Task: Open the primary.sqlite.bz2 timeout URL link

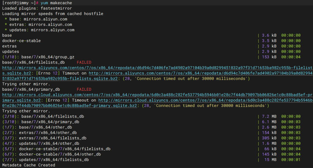Action: coord(205,100)
